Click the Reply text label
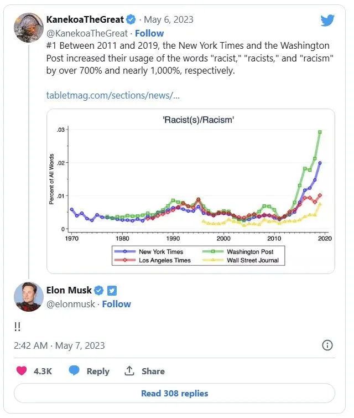 tap(98, 371)
